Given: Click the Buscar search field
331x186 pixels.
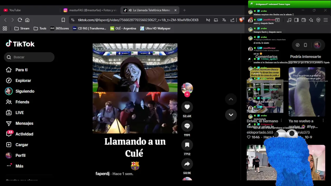Looking at the screenshot, I should click(29, 57).
